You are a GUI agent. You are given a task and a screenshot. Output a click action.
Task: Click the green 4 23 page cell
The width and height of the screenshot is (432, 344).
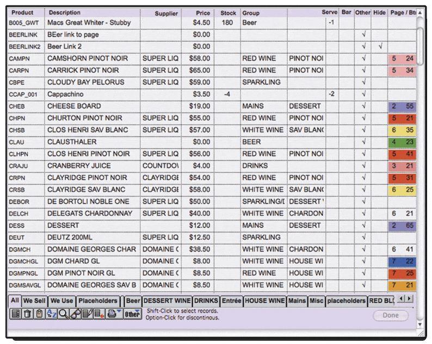point(402,142)
